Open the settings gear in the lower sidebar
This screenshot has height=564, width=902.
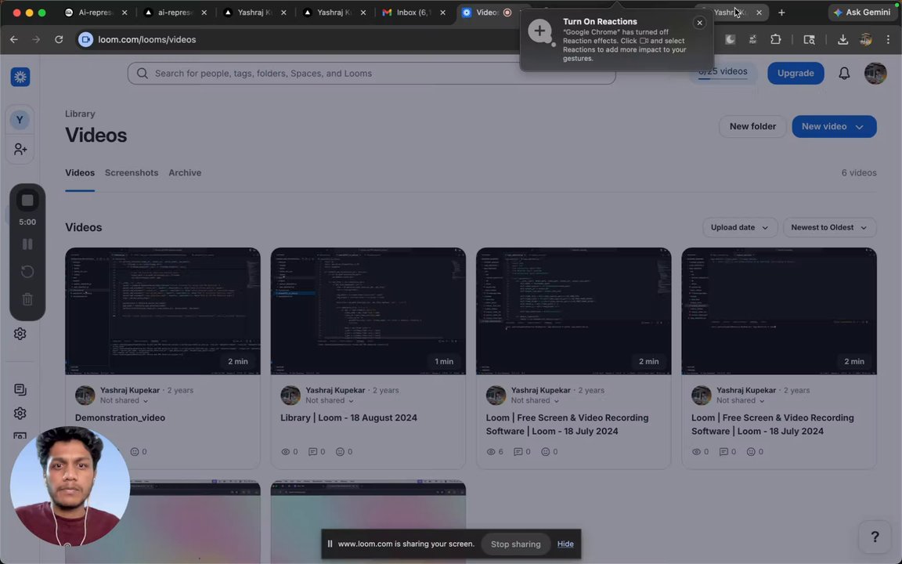(x=20, y=414)
